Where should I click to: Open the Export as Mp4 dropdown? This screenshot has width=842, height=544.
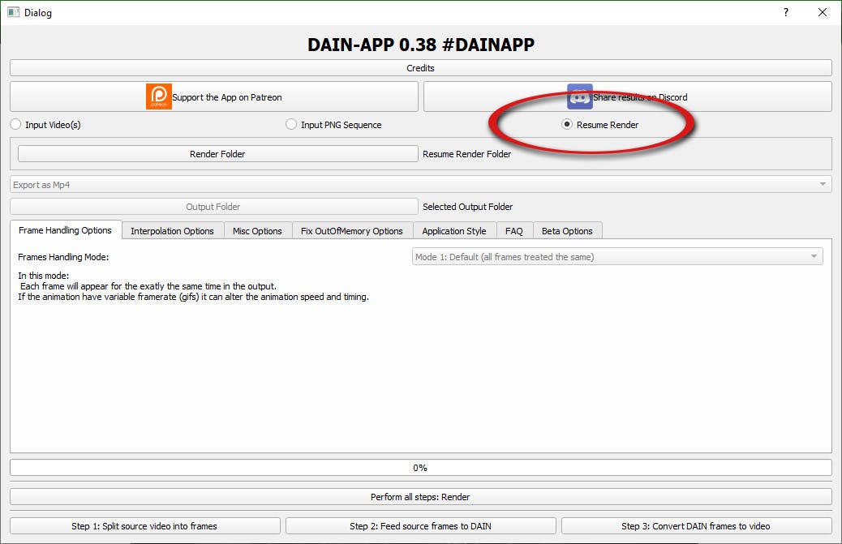pos(420,185)
